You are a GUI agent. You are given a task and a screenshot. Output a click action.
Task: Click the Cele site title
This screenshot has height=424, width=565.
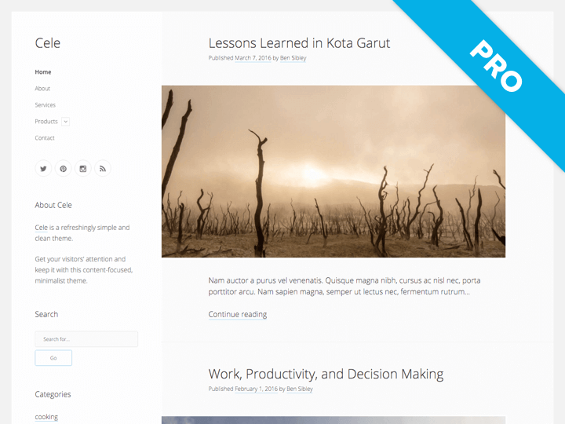[48, 43]
